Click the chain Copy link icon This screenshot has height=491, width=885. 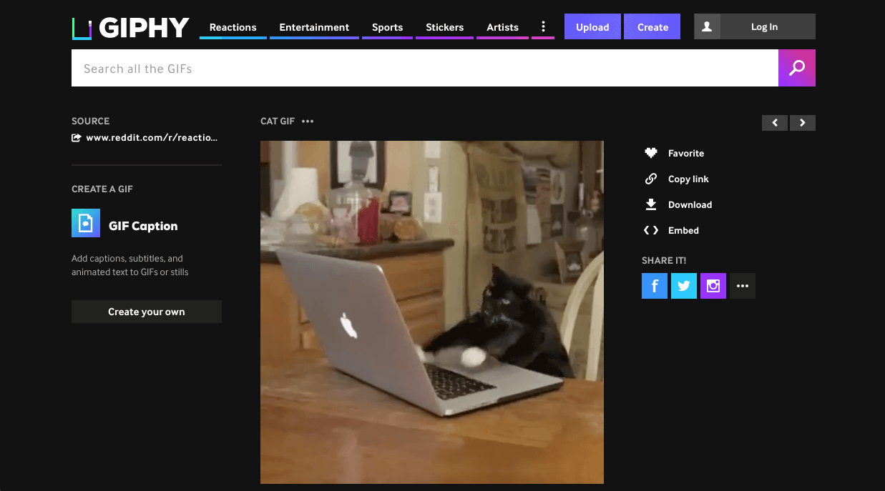point(651,179)
